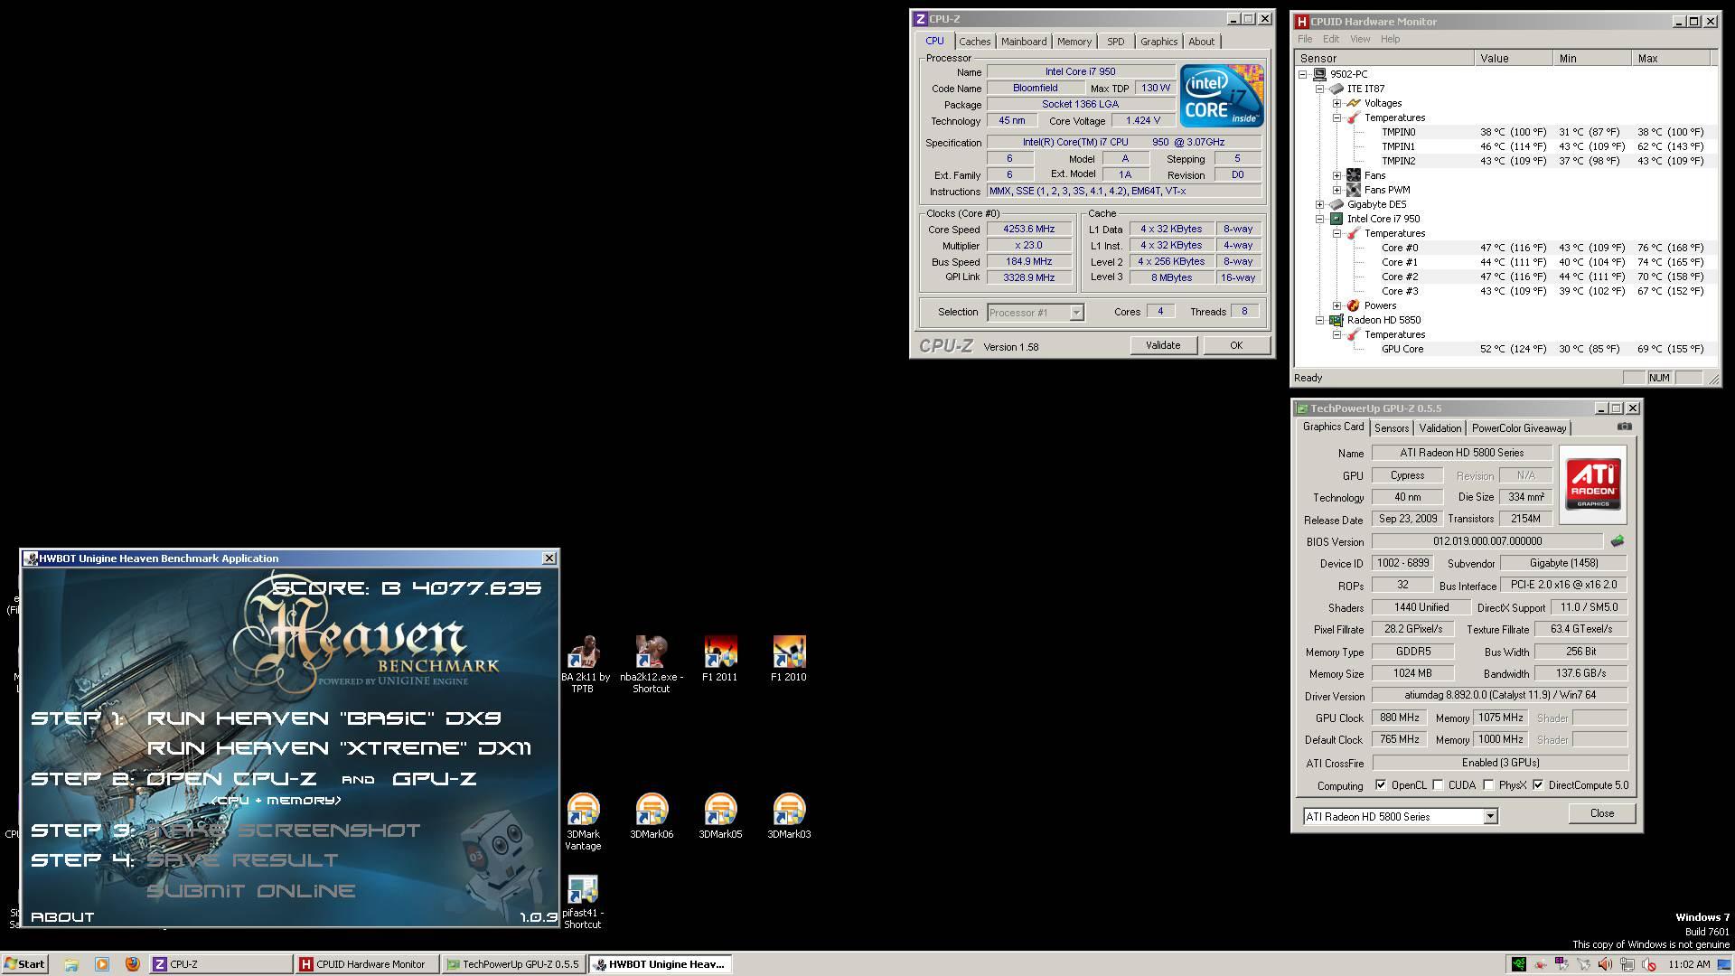The image size is (1735, 976).
Task: Click the BIOS Version field in GPU-Z
Action: [x=1486, y=541]
